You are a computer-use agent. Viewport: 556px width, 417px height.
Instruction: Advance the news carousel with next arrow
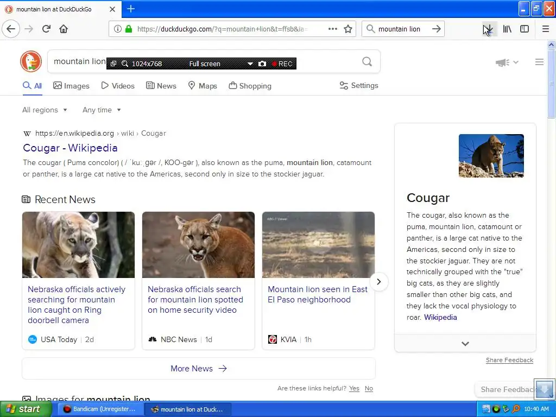(378, 282)
